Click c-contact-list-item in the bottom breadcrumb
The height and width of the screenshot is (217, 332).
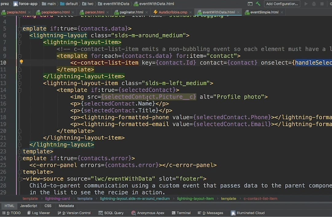[x=260, y=199]
